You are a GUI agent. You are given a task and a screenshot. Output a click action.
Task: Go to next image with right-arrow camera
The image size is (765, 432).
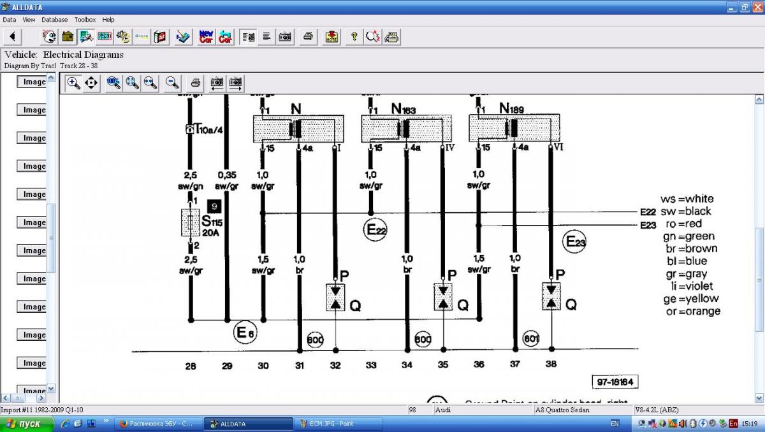click(x=236, y=83)
